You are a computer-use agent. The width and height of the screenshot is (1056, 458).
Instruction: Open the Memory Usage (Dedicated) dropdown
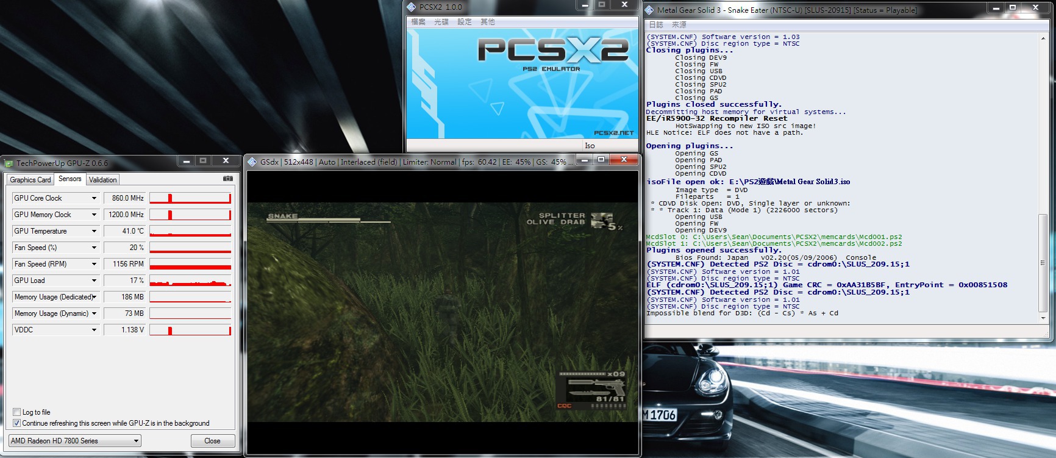[94, 297]
